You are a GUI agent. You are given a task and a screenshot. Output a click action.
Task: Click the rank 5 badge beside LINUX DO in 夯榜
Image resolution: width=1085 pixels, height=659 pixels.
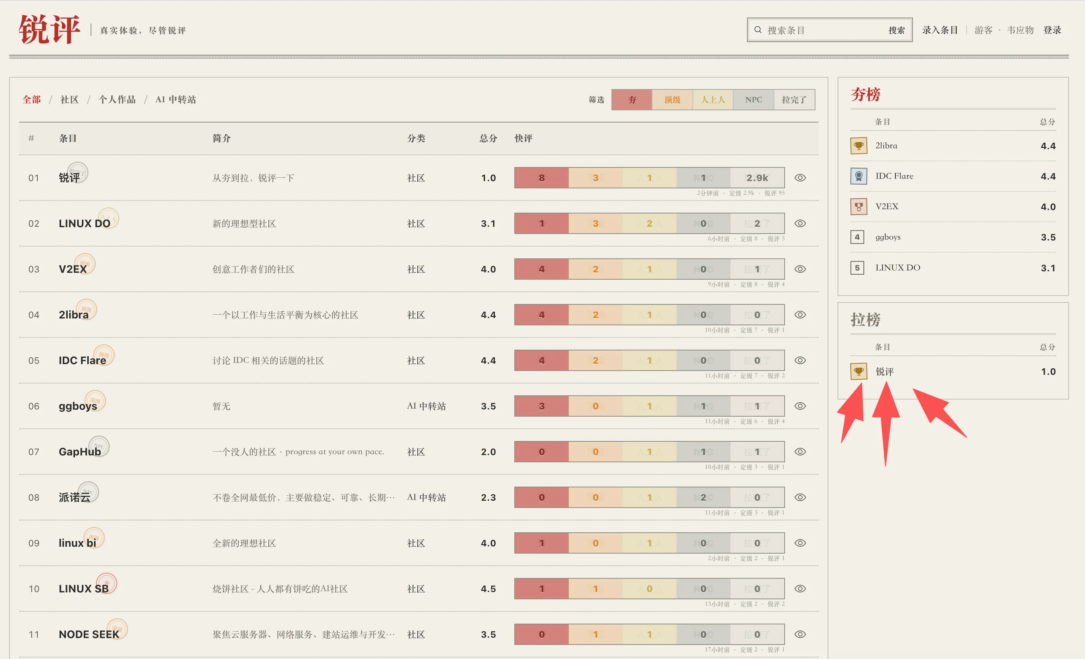(857, 267)
